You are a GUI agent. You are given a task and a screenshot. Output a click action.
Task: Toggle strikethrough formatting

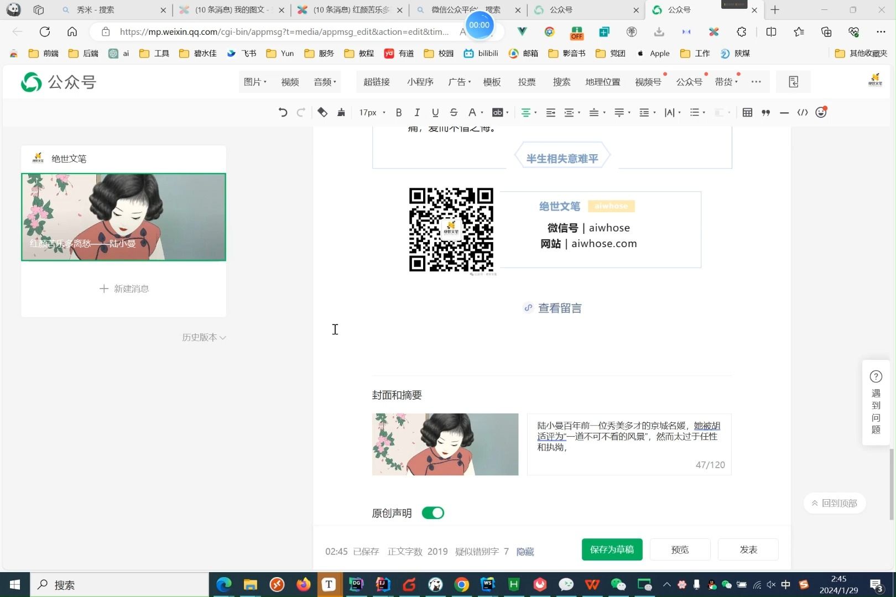(x=454, y=112)
